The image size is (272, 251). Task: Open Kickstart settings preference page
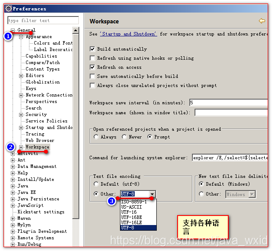pyautogui.click(x=41, y=212)
